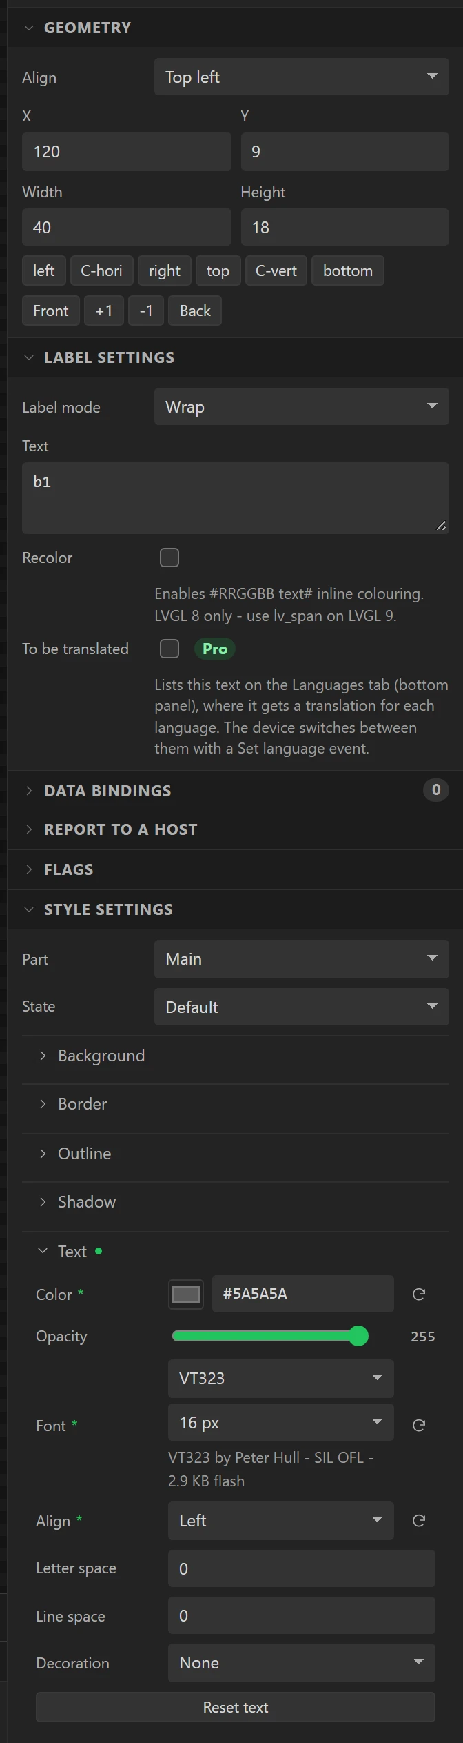Raise z-order with +1 button
This screenshot has height=1743, width=463.
tap(104, 311)
